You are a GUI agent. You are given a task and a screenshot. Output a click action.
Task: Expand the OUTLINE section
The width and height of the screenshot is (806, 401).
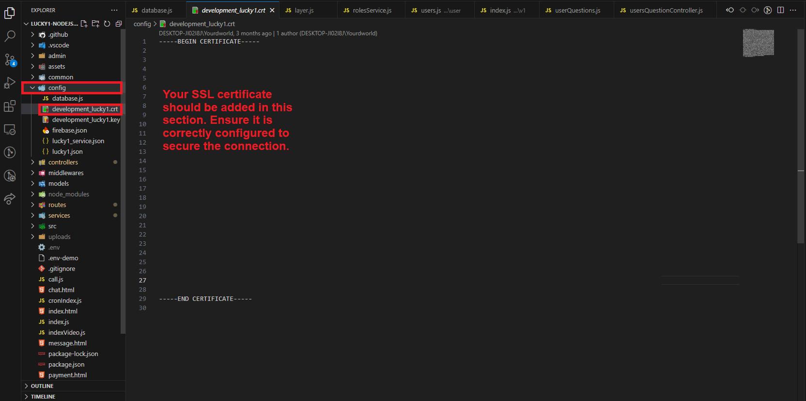click(x=42, y=386)
